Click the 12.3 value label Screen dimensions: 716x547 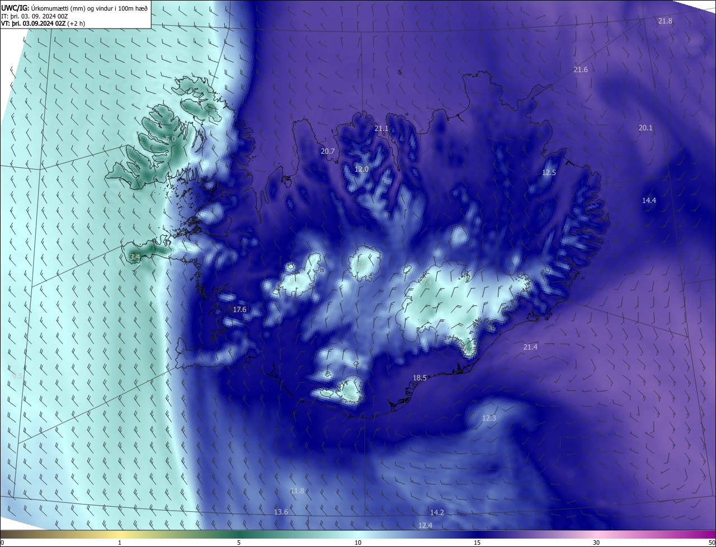point(489,418)
